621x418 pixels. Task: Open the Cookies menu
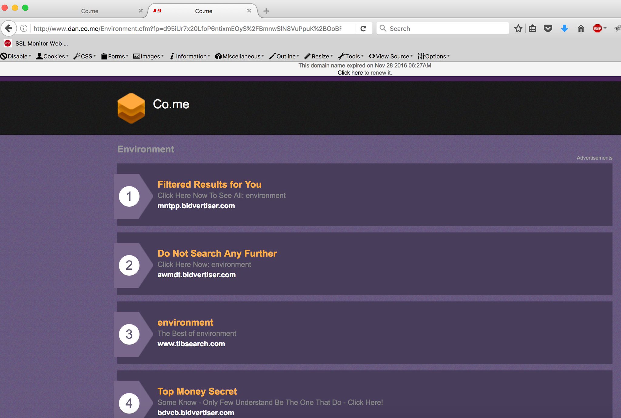[x=52, y=56]
